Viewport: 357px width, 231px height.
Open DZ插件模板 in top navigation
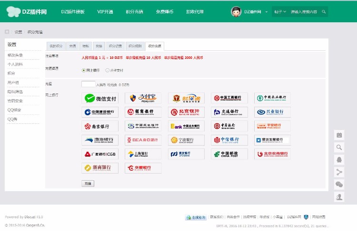tap(73, 12)
